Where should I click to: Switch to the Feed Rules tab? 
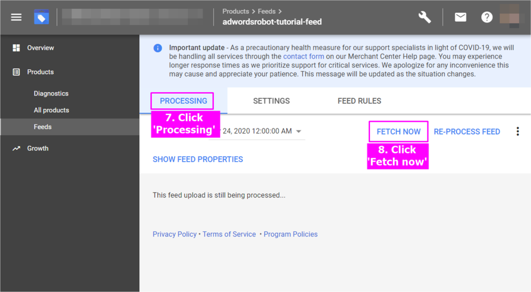[359, 101]
